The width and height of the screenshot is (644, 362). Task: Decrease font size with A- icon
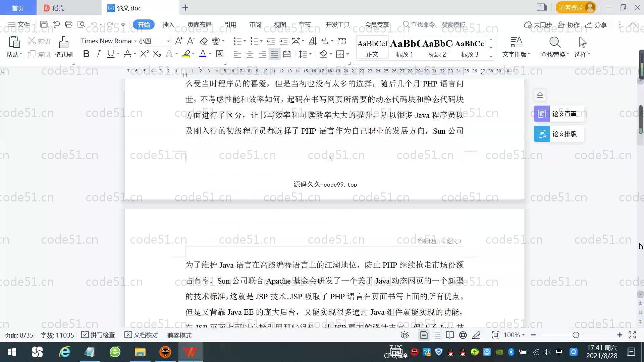tap(191, 41)
